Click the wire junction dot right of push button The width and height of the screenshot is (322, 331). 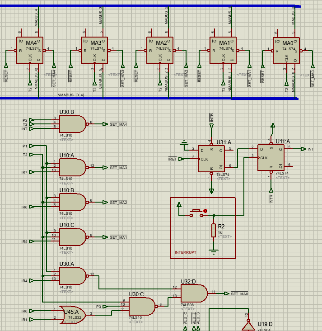pos(214,215)
